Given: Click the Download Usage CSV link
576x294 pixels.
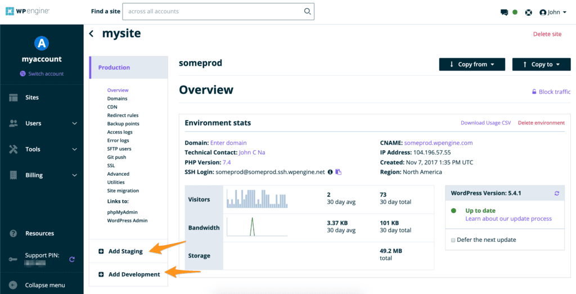Looking at the screenshot, I should coord(485,123).
